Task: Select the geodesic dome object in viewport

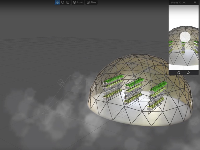Action: 140,90
